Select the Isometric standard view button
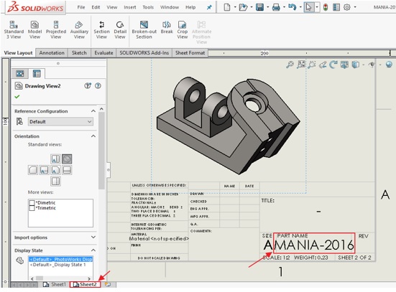This screenshot has width=396, height=292. tap(67, 159)
